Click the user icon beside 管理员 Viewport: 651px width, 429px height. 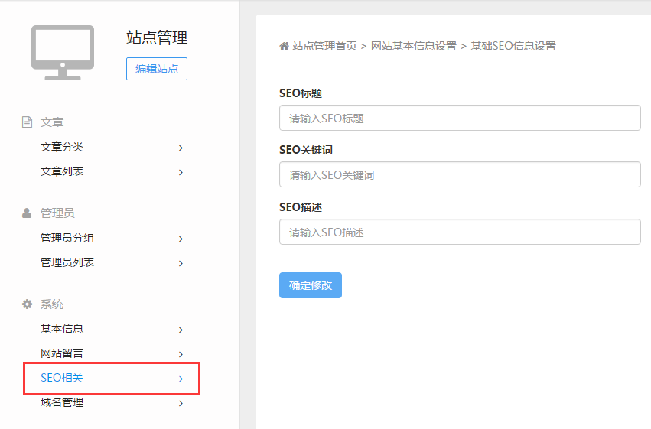coord(28,213)
